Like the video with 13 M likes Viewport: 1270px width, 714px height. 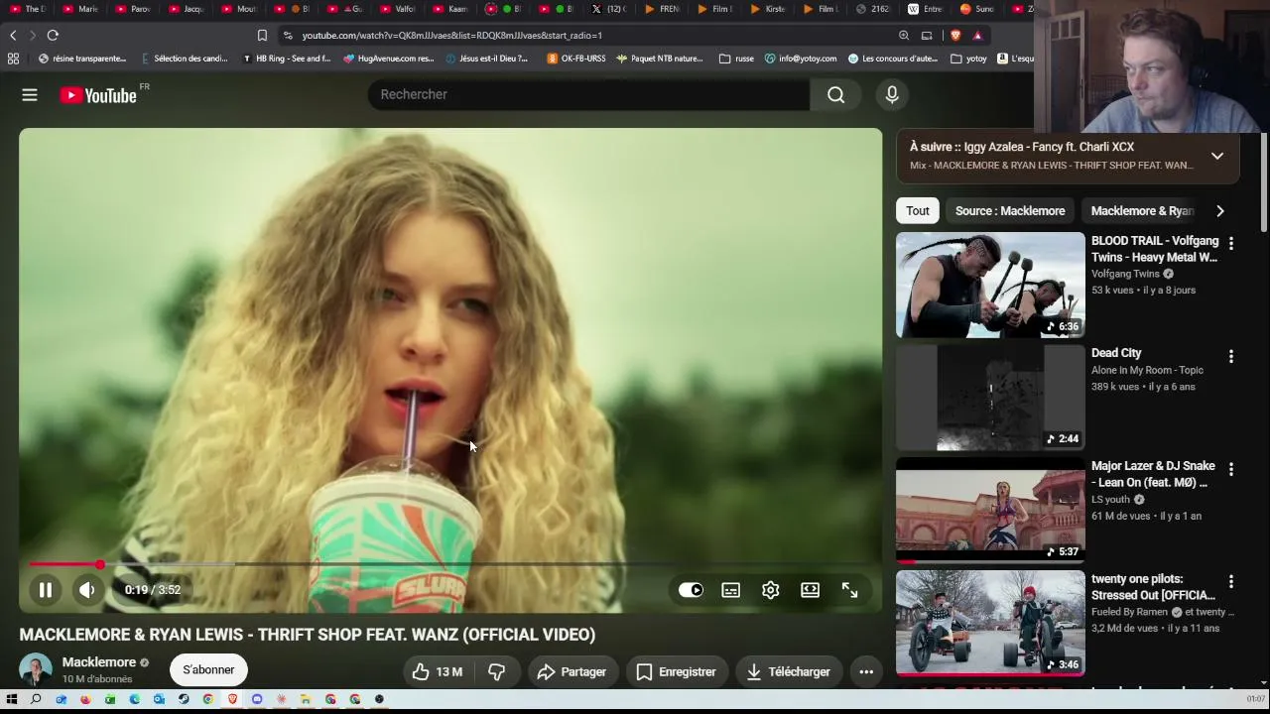tap(437, 672)
